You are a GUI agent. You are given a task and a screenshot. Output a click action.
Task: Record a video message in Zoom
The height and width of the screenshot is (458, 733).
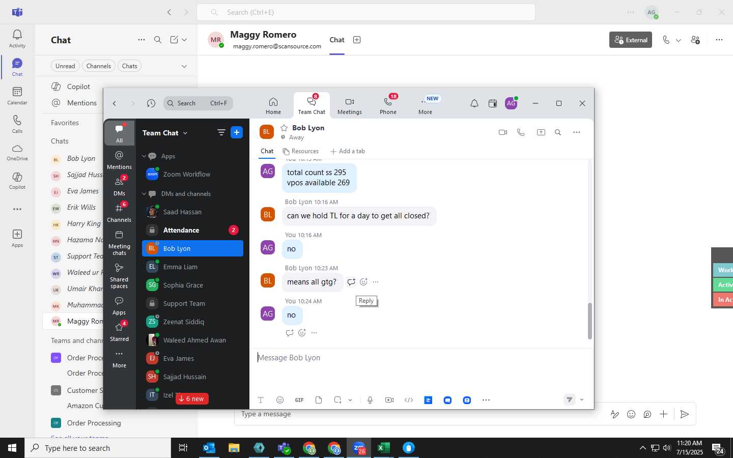(x=389, y=400)
